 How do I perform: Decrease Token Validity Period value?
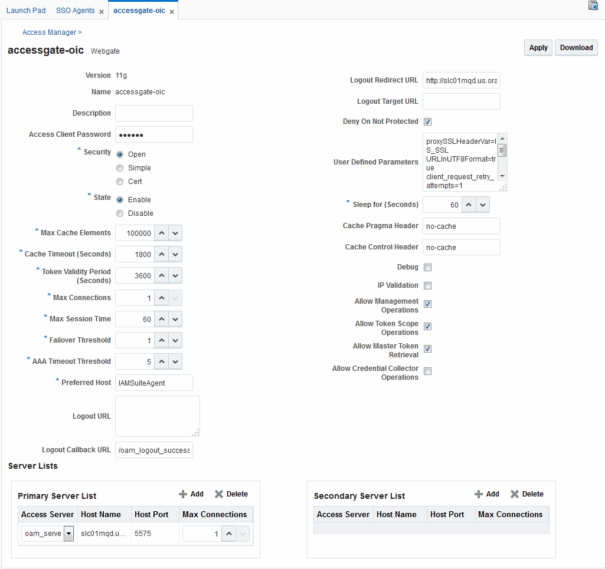pos(175,275)
